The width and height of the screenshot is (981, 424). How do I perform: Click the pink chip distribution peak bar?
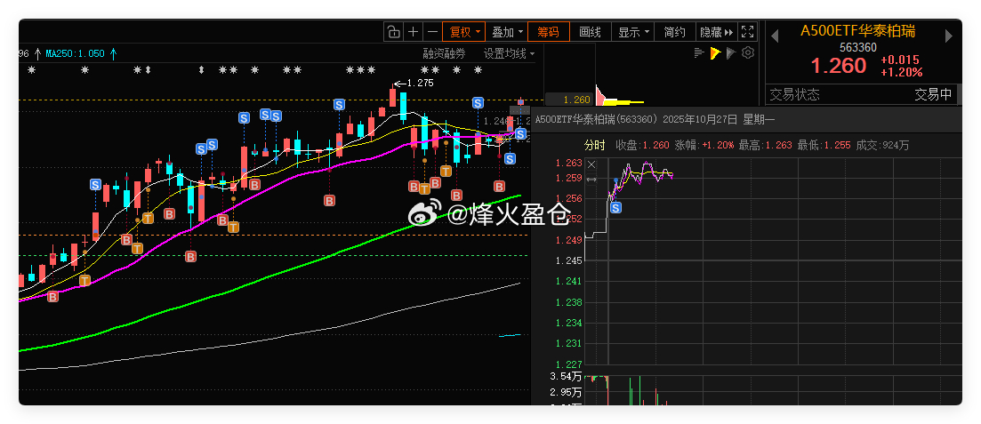(x=599, y=96)
